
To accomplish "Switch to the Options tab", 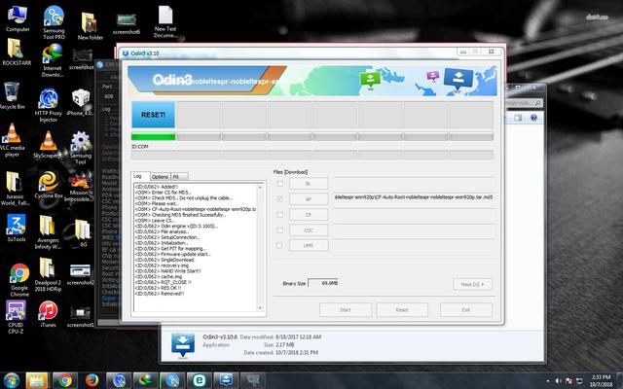I will [160, 177].
